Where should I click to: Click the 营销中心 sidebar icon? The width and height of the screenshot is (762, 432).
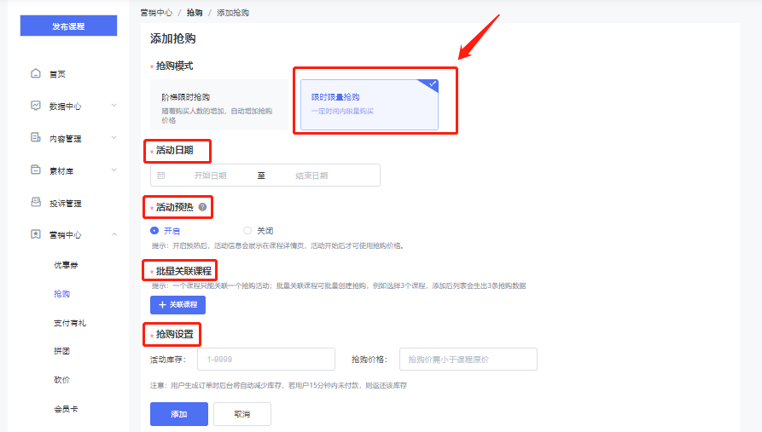tap(35, 234)
